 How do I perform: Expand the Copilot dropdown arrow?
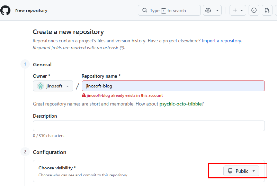(217, 10)
